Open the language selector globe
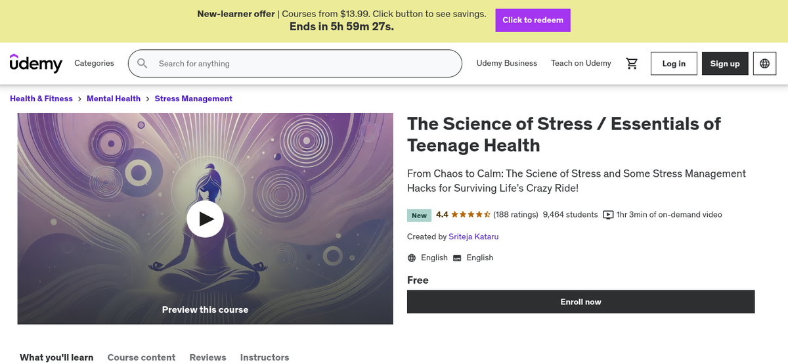This screenshot has width=788, height=364. click(764, 64)
